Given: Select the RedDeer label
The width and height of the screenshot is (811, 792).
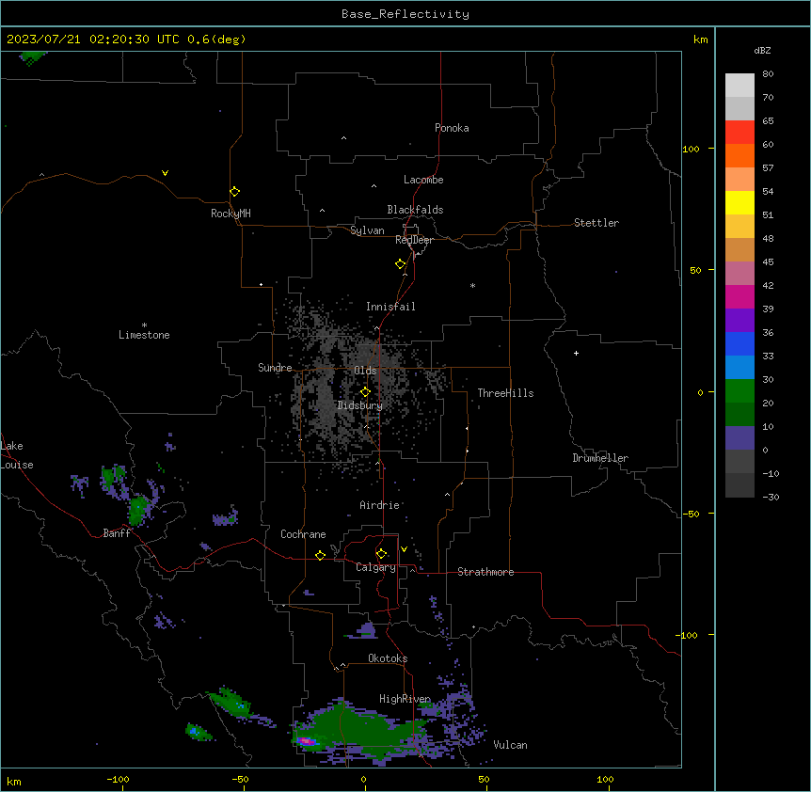Looking at the screenshot, I should tap(414, 240).
